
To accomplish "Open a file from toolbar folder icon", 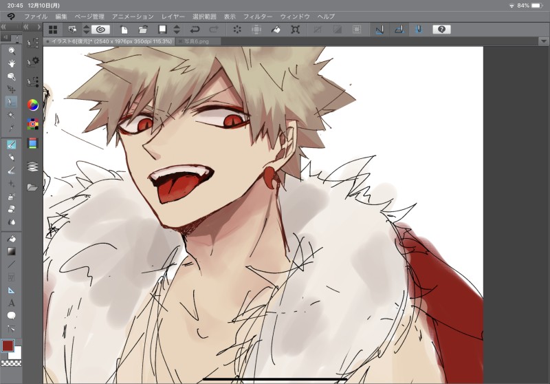I will (x=143, y=30).
